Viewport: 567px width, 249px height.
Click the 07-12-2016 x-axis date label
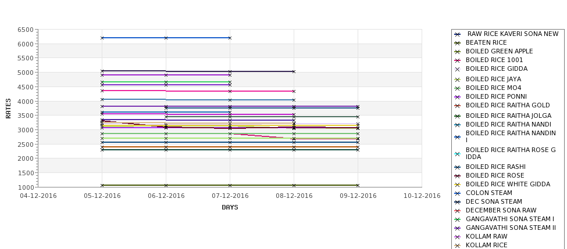click(x=230, y=196)
